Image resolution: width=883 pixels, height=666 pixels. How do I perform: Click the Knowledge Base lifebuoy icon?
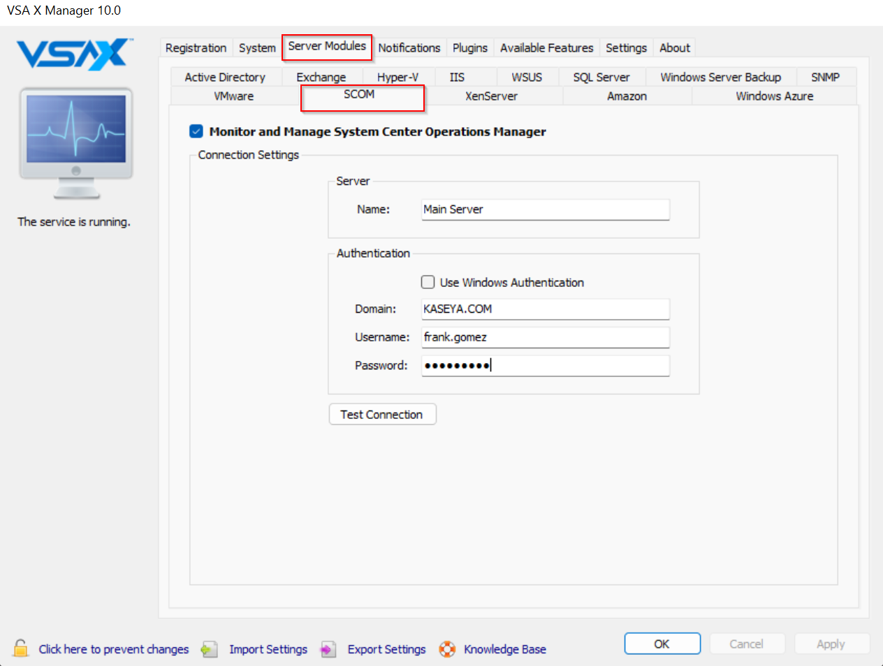click(x=447, y=649)
